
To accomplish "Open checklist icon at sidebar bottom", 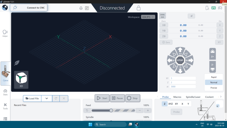I will tap(5, 119).
